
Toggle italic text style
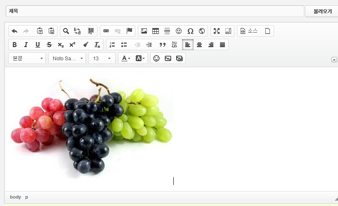[26, 45]
